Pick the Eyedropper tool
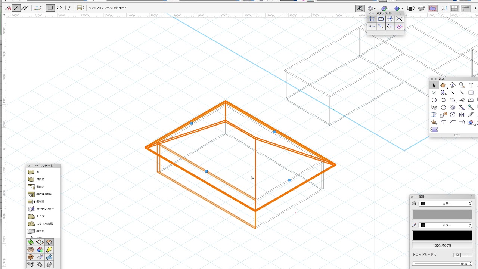478x269 pixels. (462, 108)
